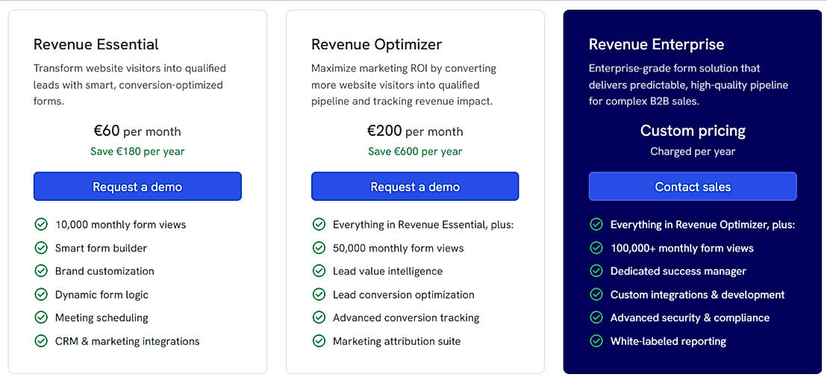Image resolution: width=827 pixels, height=380 pixels.
Task: Click the Smart form builder feature
Action: [x=102, y=248]
